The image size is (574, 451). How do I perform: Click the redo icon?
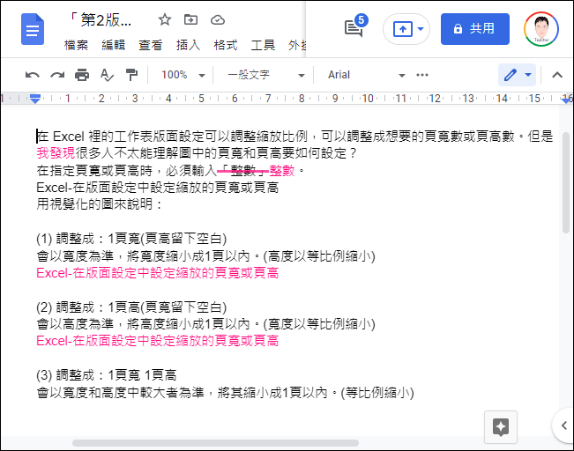[x=57, y=75]
